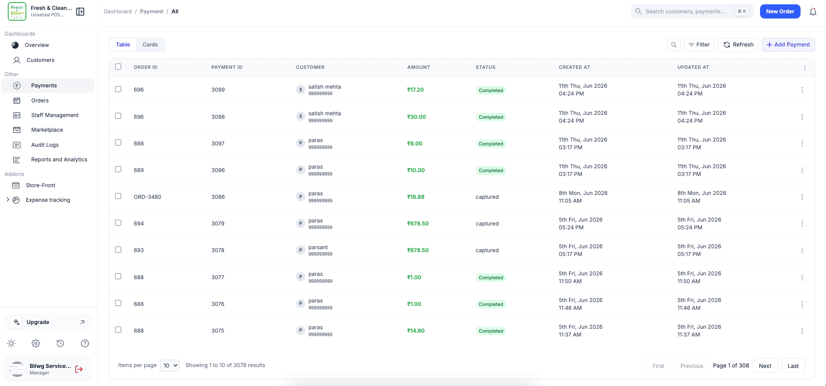Open history clock icon

60,343
